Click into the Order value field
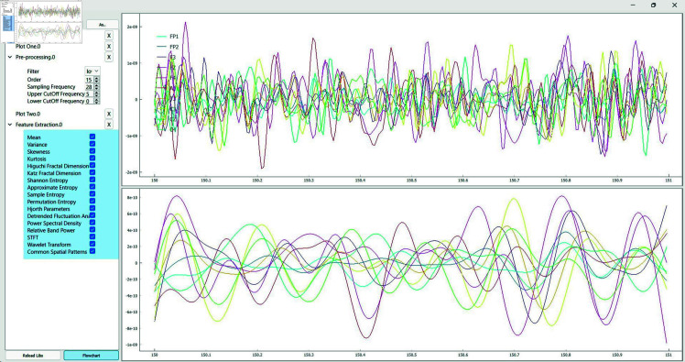This screenshot has height=362, width=685. [89, 80]
